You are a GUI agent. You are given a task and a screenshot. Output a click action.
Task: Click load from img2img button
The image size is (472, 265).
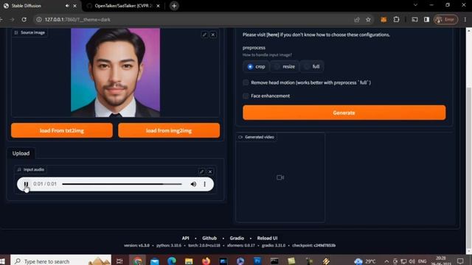click(169, 130)
